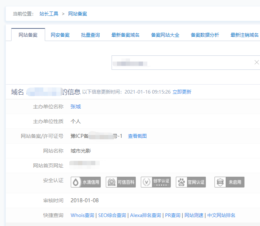Image resolution: width=260 pixels, height=226 pixels.
Task: Click the Baidu paw 官网认证 badge
Action: pyautogui.click(x=191, y=182)
